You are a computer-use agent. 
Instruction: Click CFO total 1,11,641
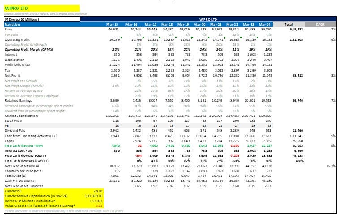296,136
